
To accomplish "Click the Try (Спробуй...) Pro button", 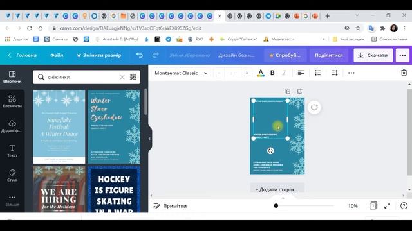I will point(285,55).
